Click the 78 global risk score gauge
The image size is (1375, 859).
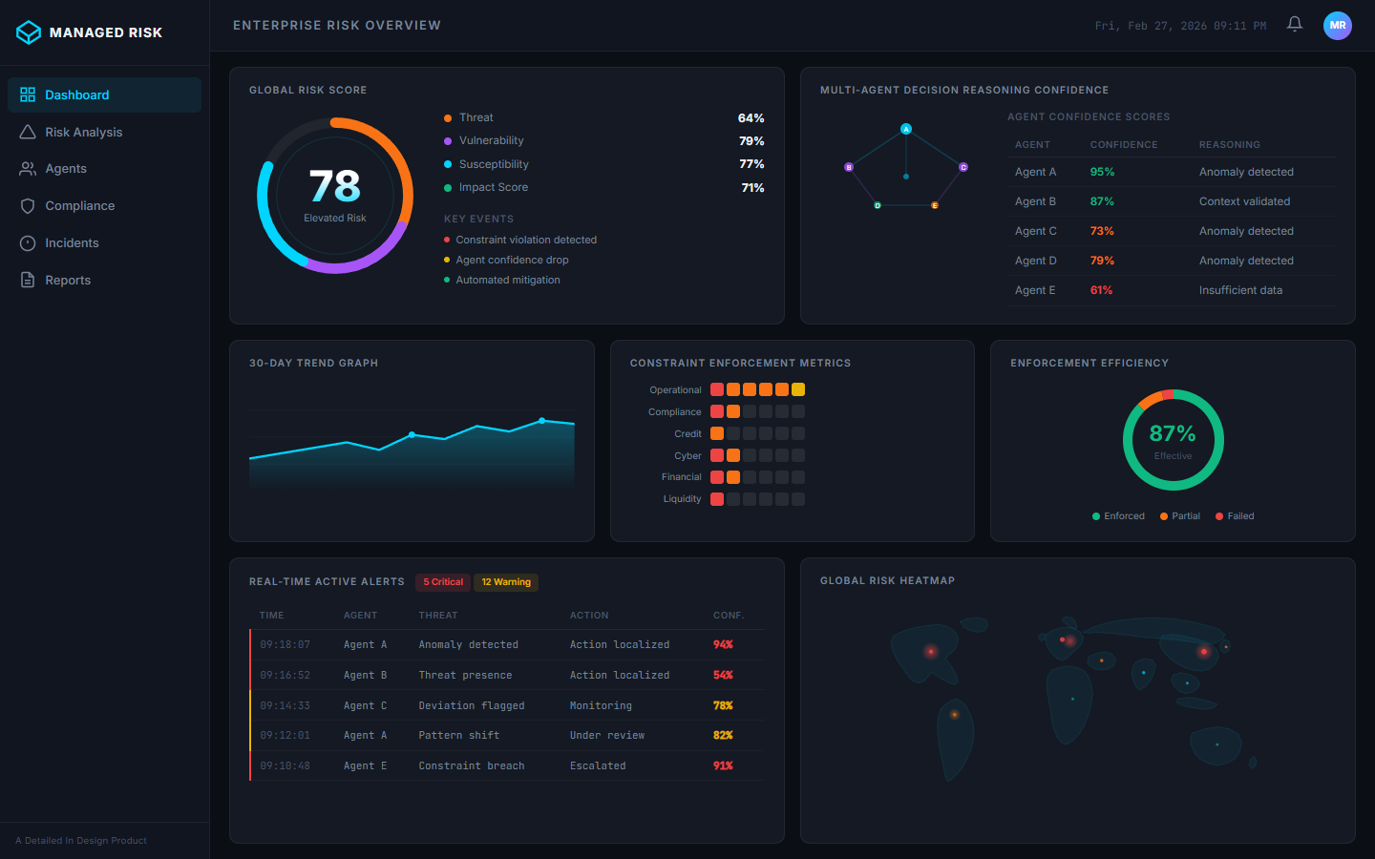[x=335, y=196]
